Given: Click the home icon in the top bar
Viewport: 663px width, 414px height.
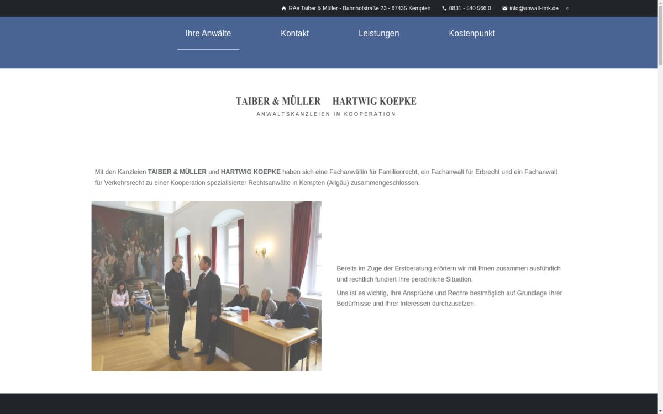Looking at the screenshot, I should tap(283, 8).
